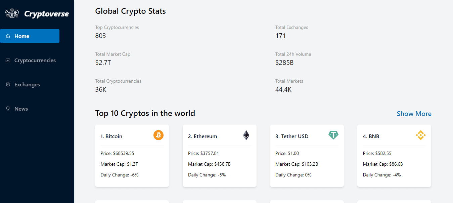Click Ethereum Price: $3757.81
The height and width of the screenshot is (203, 453).
click(203, 153)
